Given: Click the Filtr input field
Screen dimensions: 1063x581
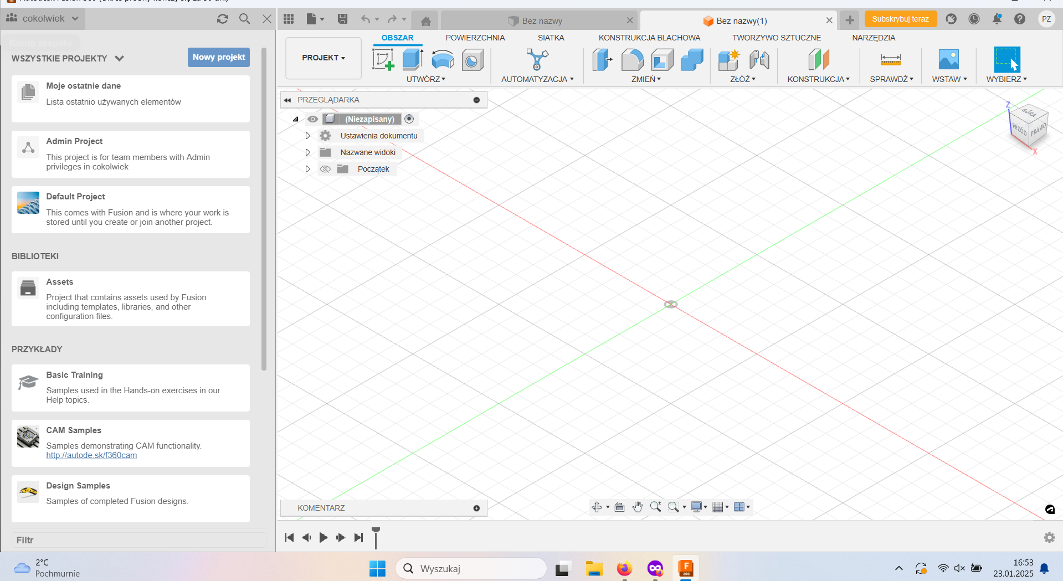Looking at the screenshot, I should click(138, 540).
